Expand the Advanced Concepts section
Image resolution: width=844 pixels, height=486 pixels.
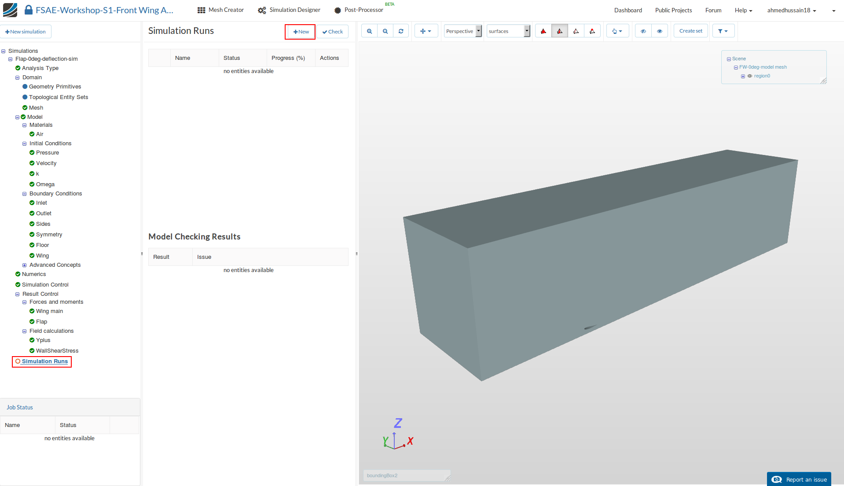[25, 265]
